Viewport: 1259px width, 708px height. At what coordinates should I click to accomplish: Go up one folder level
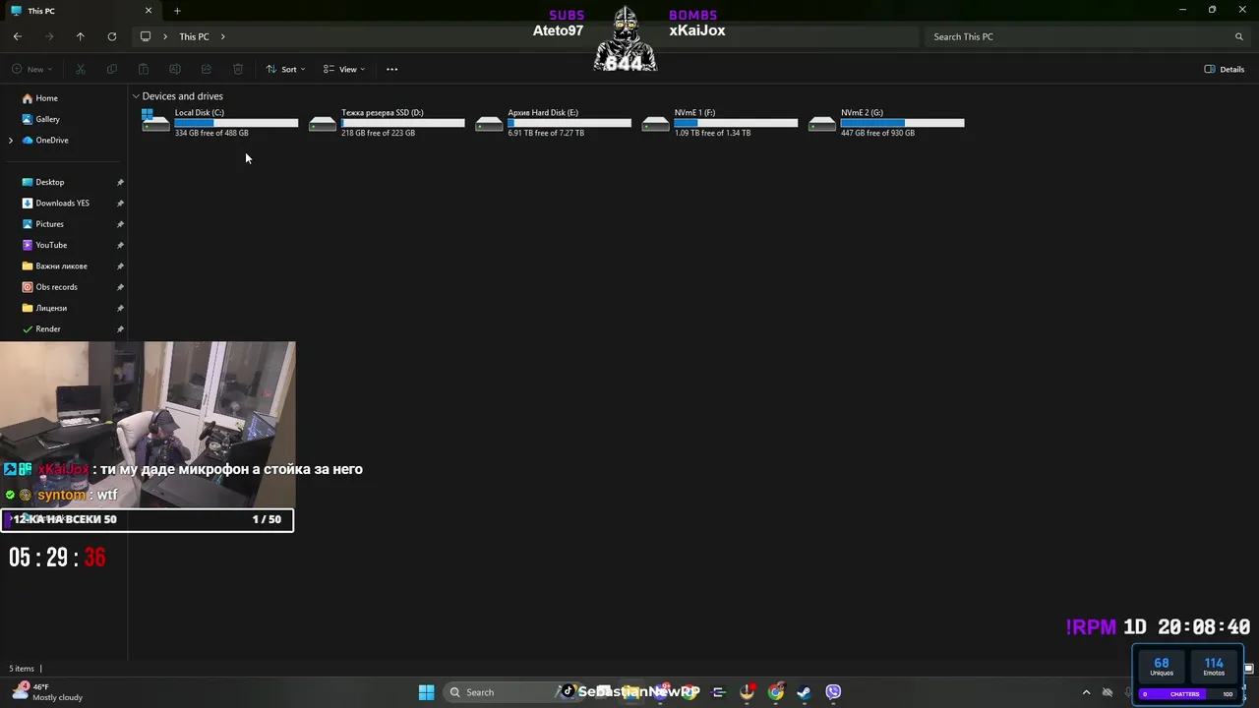coord(81,36)
